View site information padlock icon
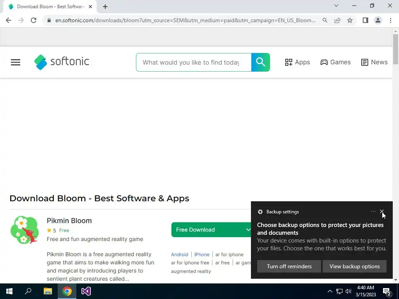 [x=49, y=20]
